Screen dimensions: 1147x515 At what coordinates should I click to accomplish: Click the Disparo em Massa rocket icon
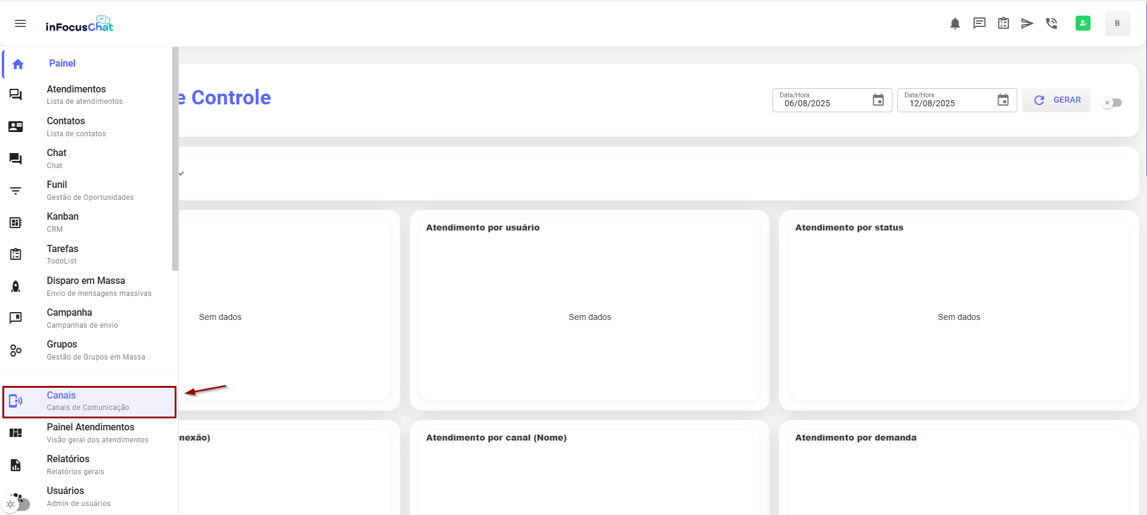tap(16, 286)
